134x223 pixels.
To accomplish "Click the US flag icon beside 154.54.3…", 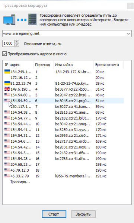I will 7,153.
